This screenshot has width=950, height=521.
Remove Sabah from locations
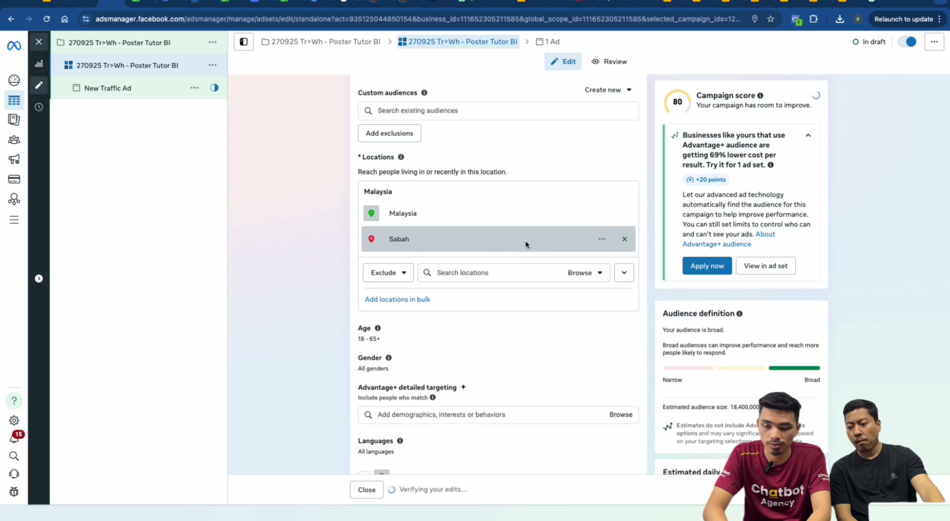click(x=625, y=239)
